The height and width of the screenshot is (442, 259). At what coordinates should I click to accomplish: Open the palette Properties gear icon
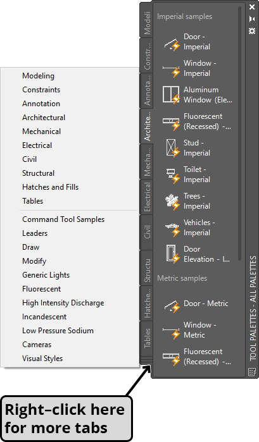pos(252,31)
